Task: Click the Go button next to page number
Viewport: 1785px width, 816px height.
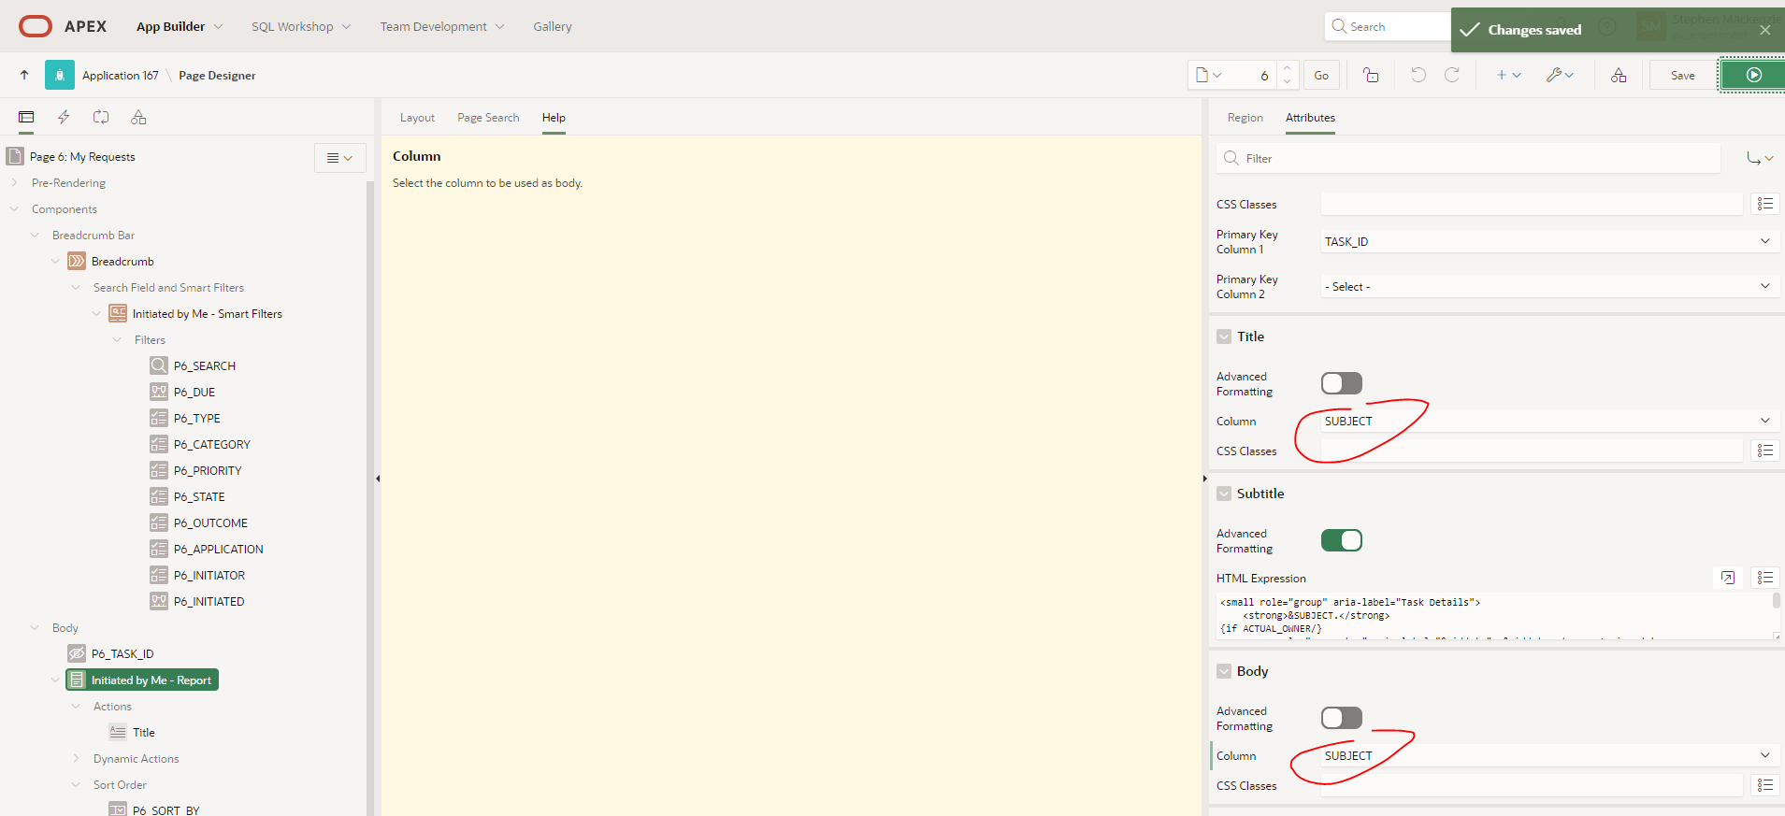Action: (x=1321, y=75)
